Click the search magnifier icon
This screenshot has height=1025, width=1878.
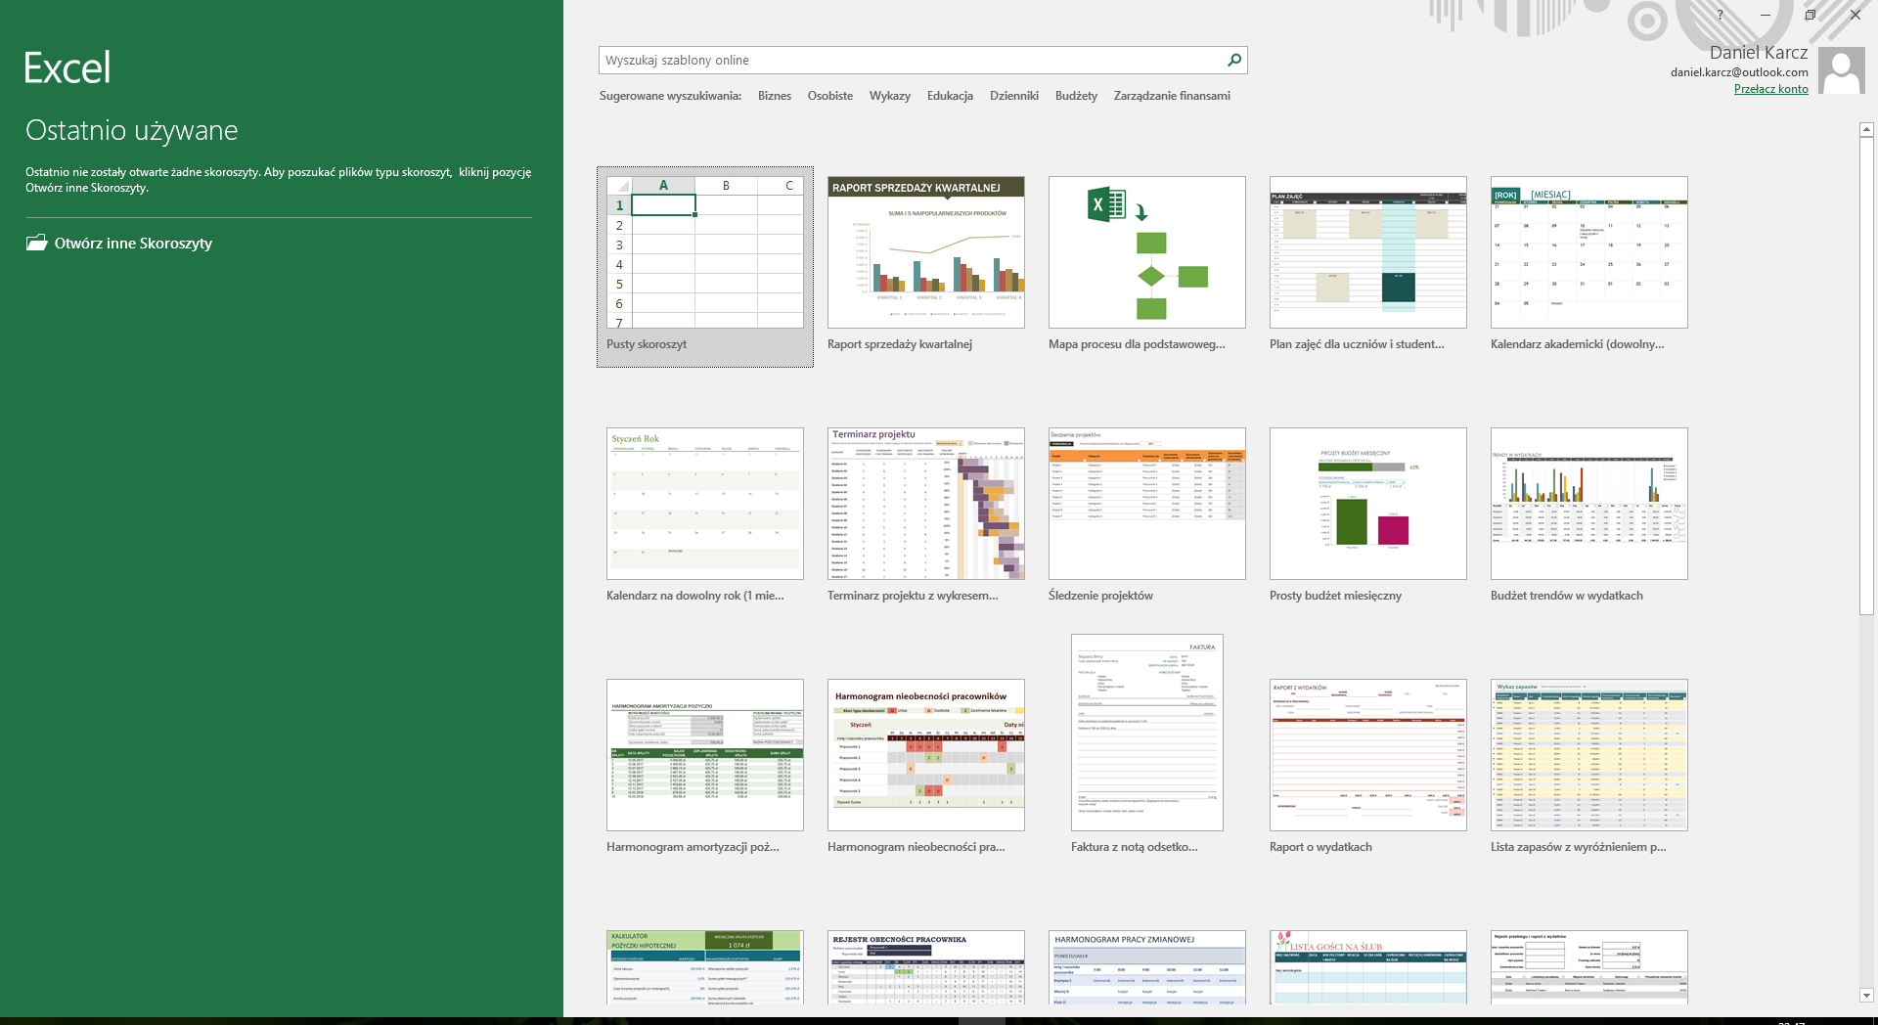pyautogui.click(x=1234, y=61)
